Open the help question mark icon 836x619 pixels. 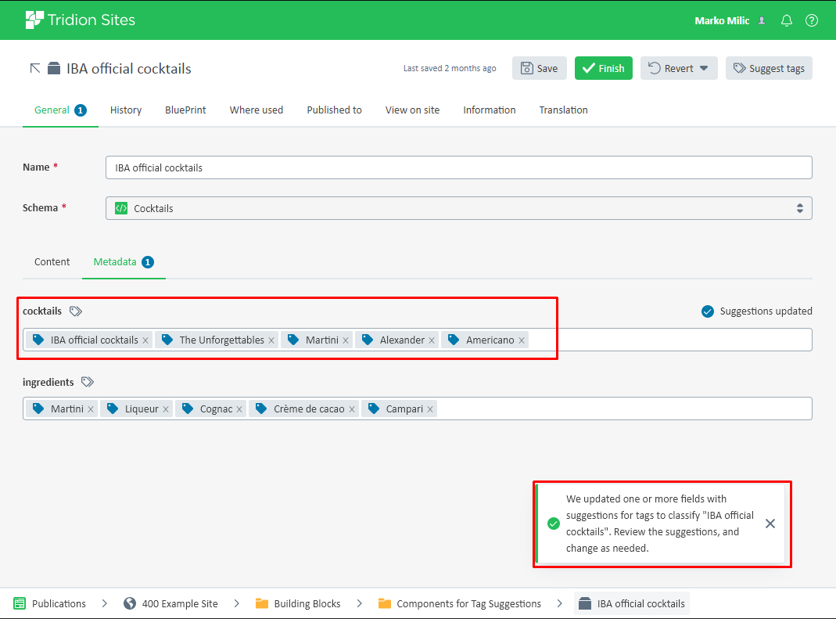coord(812,20)
